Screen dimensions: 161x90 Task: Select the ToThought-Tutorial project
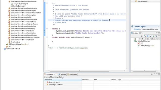[13, 49]
